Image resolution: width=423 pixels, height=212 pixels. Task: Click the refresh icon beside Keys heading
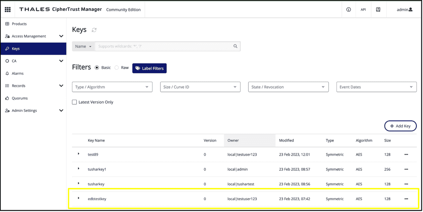click(x=94, y=30)
